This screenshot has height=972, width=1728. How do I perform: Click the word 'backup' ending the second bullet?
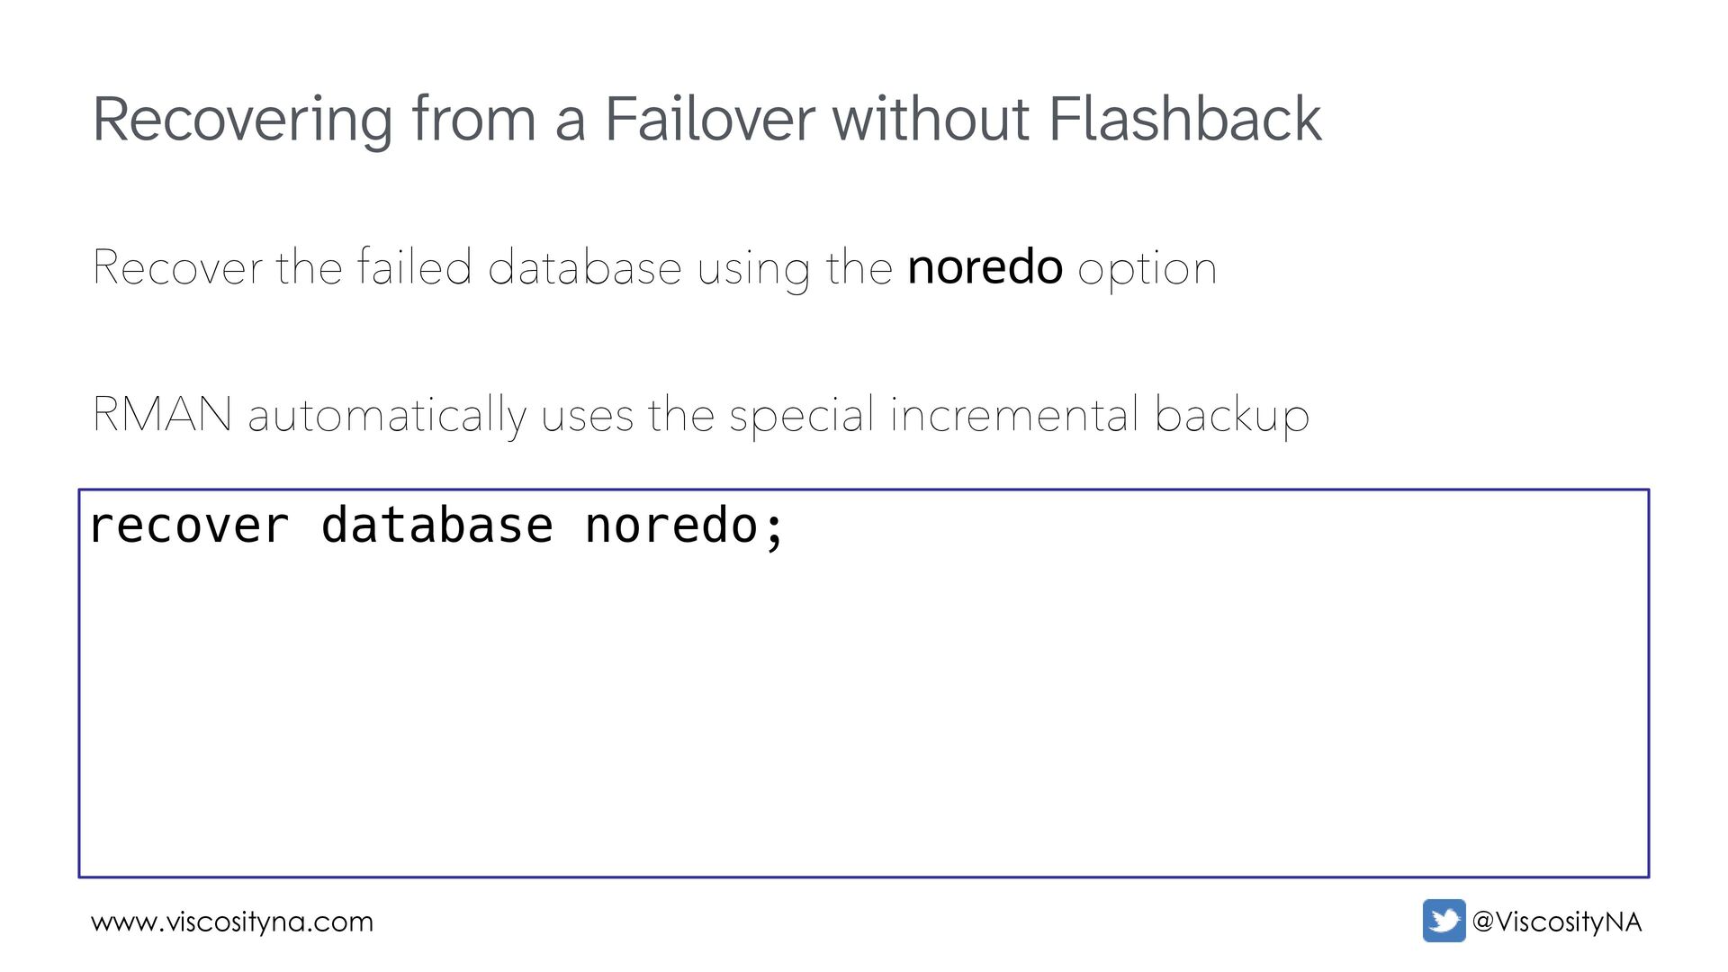(1231, 417)
